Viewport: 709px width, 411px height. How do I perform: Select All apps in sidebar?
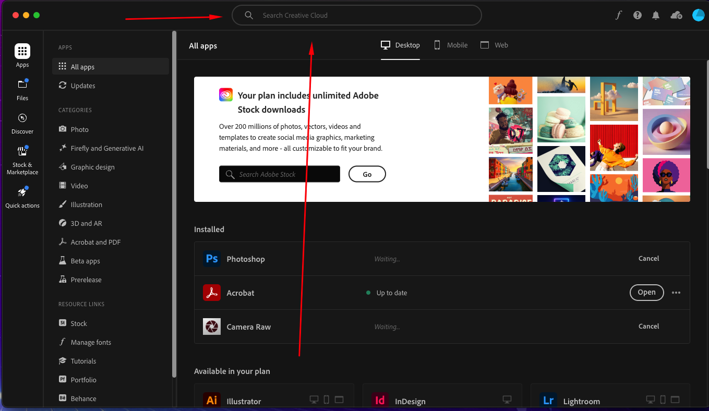pos(111,67)
